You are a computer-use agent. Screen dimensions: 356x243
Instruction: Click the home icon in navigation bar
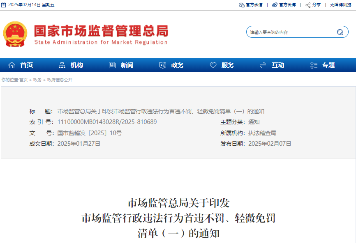[12, 65]
